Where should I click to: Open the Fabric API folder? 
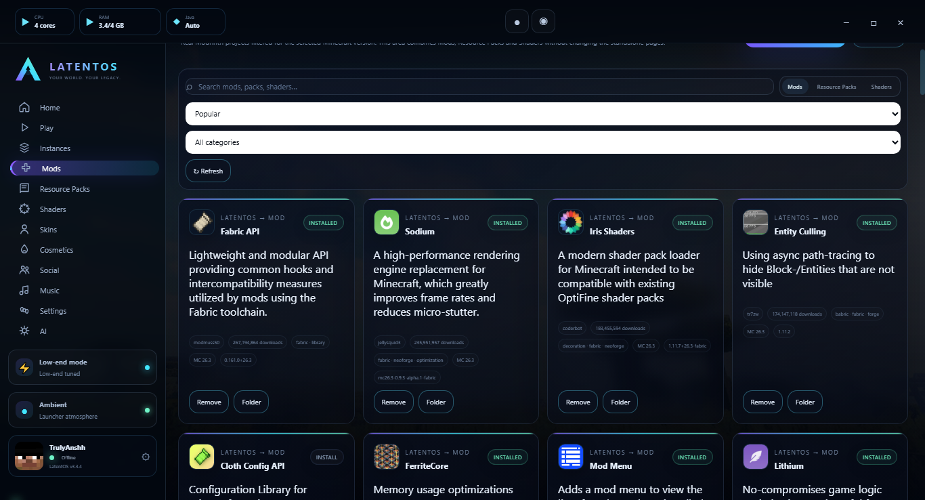tap(251, 402)
